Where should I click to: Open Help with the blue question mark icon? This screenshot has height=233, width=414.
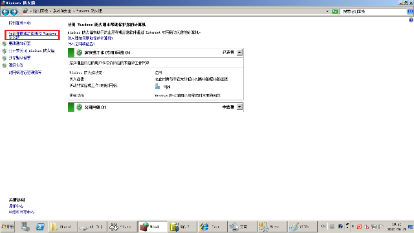tap(411, 20)
